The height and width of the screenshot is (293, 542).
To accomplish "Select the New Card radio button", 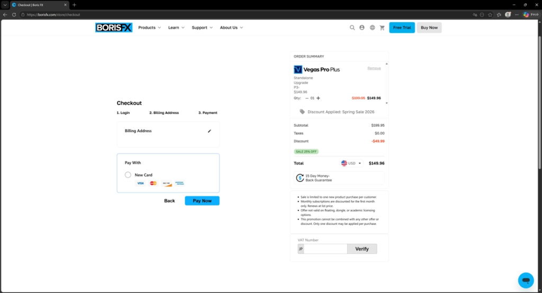I will (x=128, y=175).
